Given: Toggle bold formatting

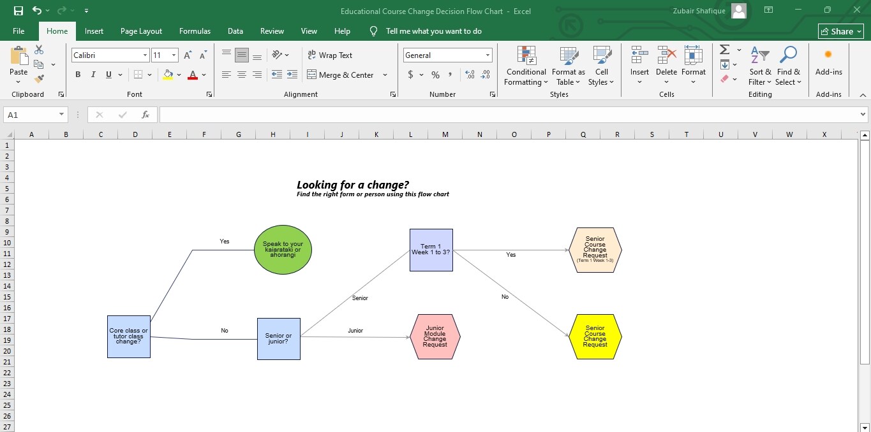Looking at the screenshot, I should pos(77,75).
